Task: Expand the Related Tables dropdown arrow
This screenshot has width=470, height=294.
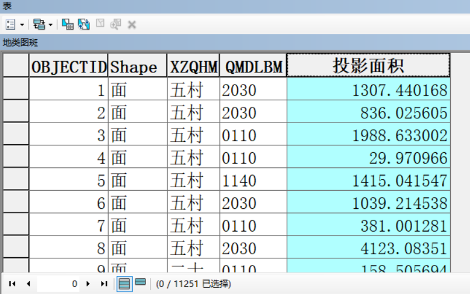Action: click(51, 24)
